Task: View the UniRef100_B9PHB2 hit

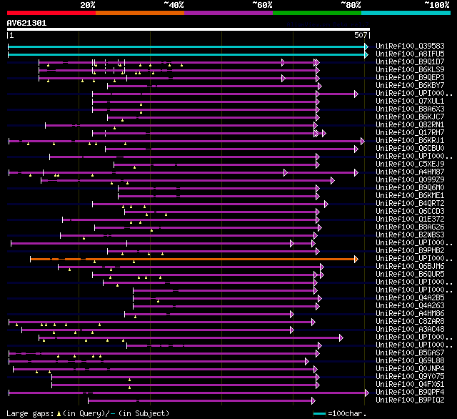Action: [x=410, y=251]
